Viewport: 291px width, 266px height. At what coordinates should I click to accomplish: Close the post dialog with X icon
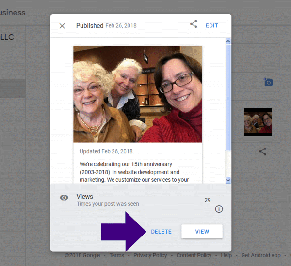click(x=62, y=26)
